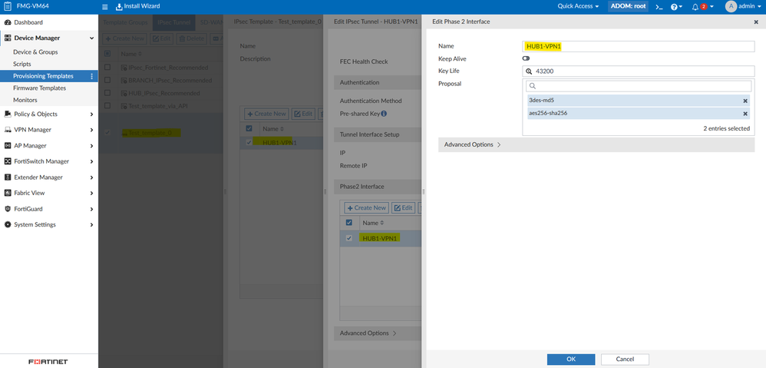
Task: Click the hamburger menu toggle icon
Action: tap(104, 6)
